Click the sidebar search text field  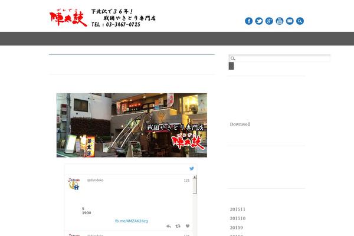[x=280, y=58]
